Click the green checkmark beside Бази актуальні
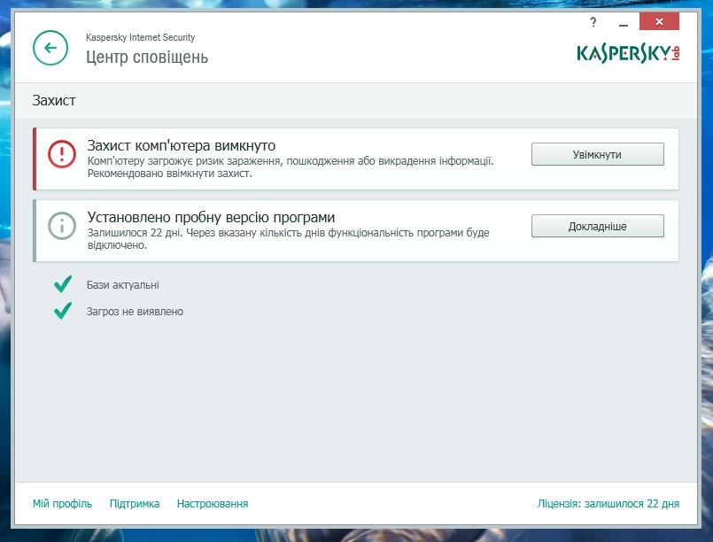Image resolution: width=713 pixels, height=542 pixels. coord(63,284)
